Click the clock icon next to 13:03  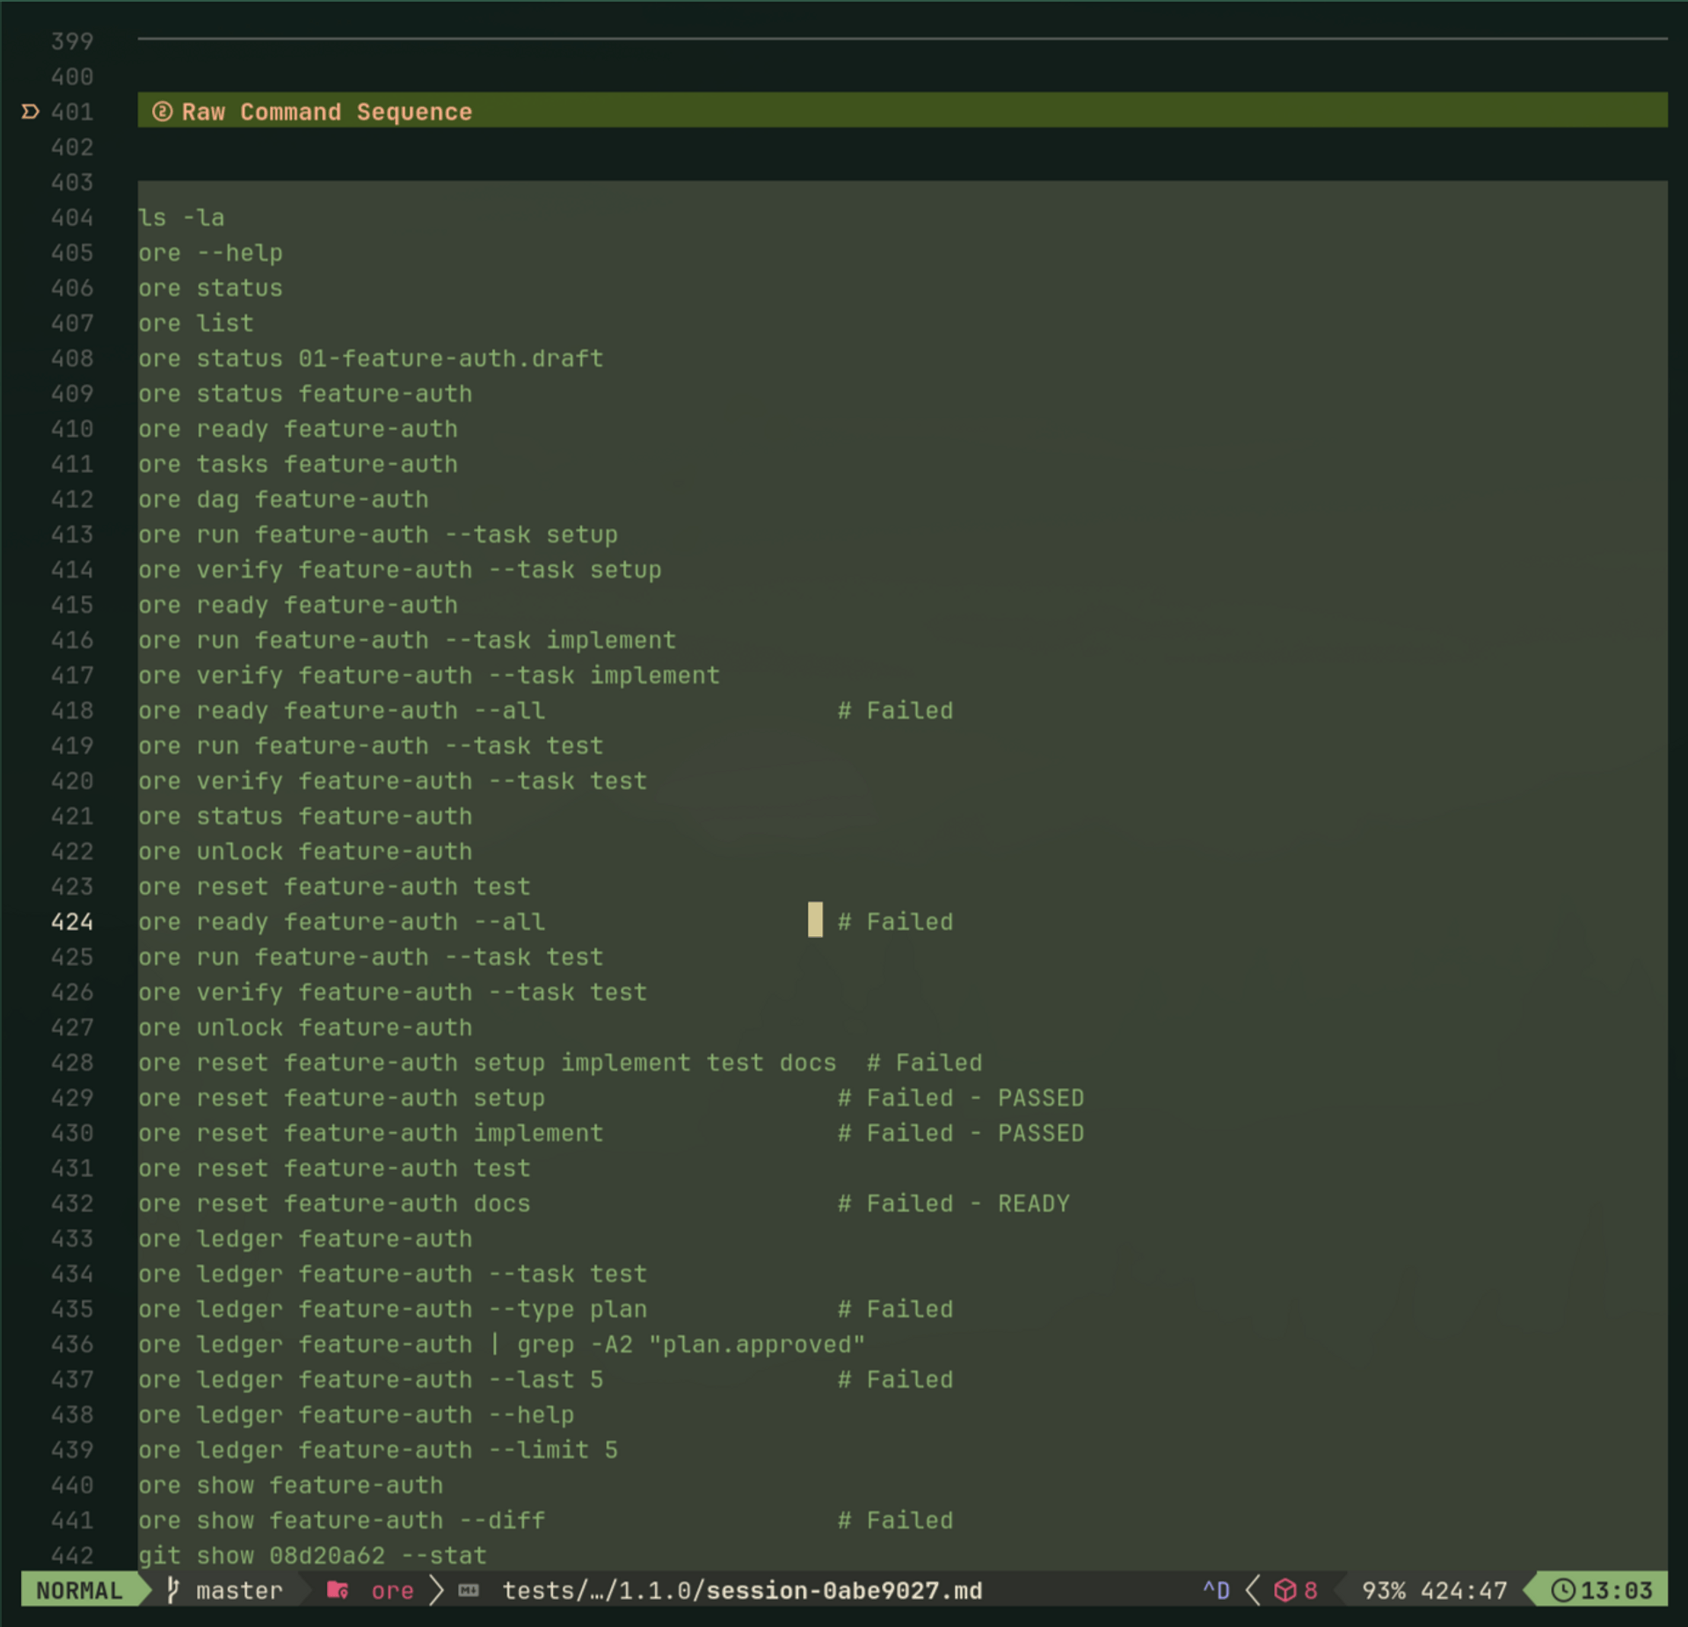(1563, 1591)
